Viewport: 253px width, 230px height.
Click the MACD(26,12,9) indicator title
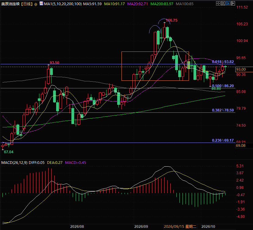pos(14,163)
